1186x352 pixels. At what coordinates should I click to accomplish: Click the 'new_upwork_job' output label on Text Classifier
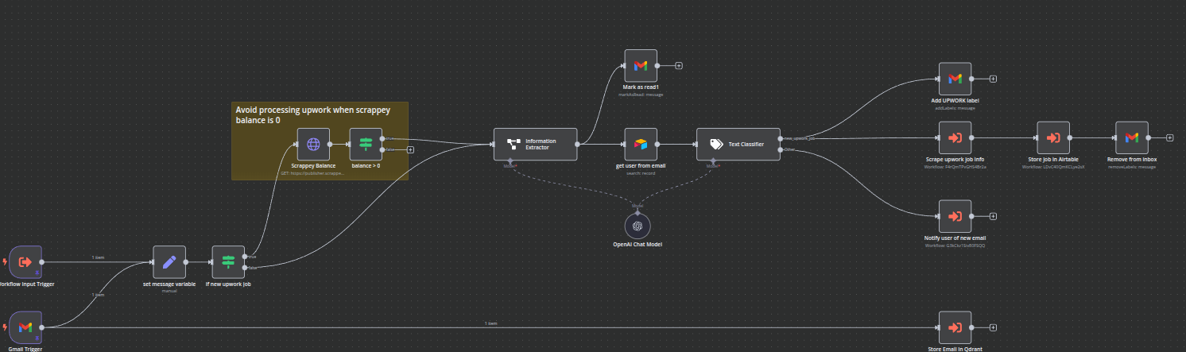pyautogui.click(x=799, y=138)
